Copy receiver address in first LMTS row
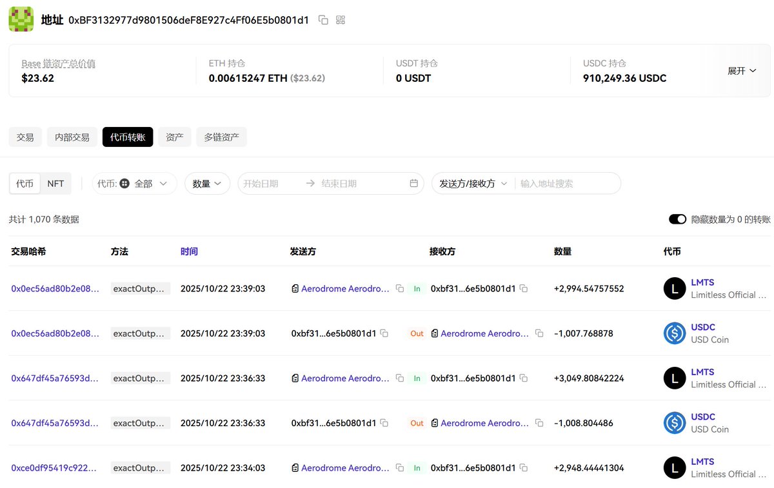774x488 pixels. 524,289
